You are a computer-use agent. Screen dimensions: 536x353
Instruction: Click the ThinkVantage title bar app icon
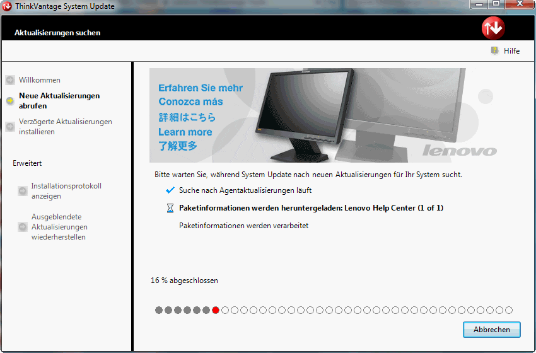point(7,6)
